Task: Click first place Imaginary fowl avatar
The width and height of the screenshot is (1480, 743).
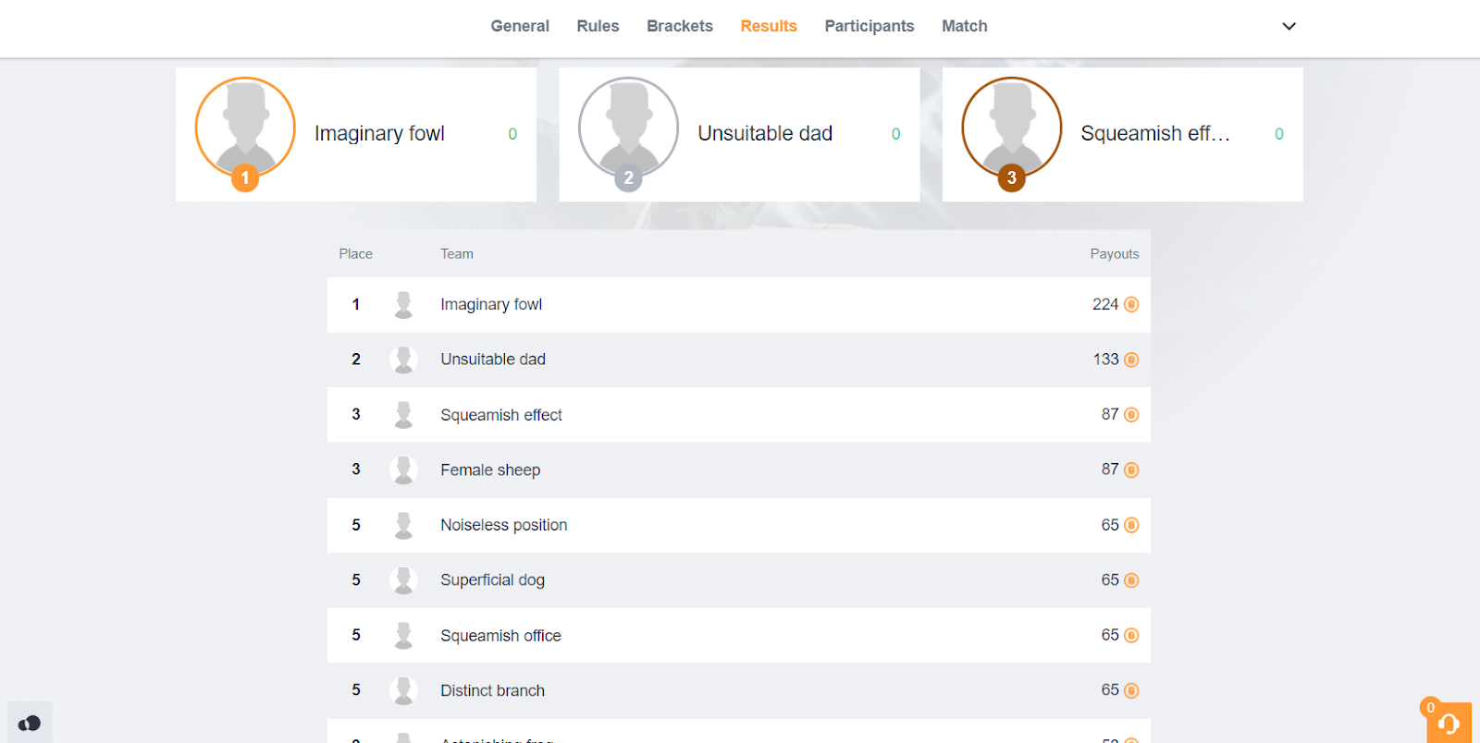Action: click(245, 128)
